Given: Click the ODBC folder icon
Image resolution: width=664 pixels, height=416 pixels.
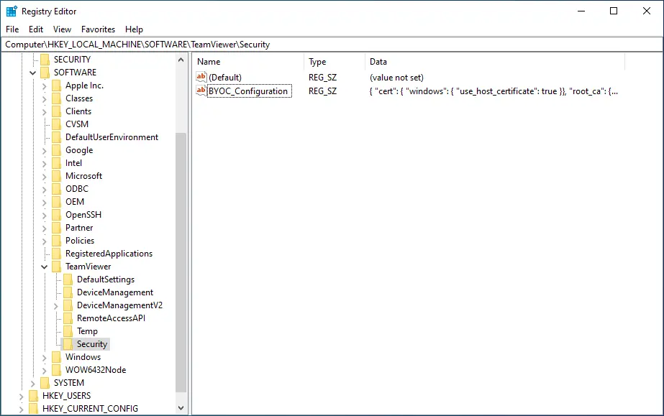Looking at the screenshot, I should click(56, 189).
